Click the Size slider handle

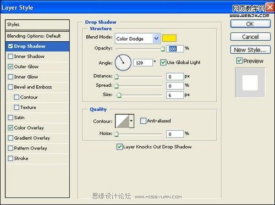tap(119, 95)
